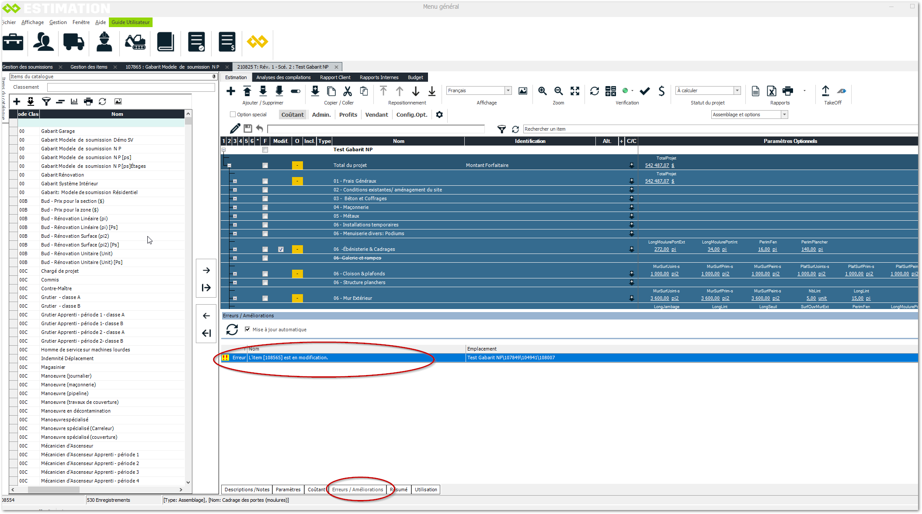The height and width of the screenshot is (514, 922).
Task: Open the À calculer project status dropdown
Action: pos(737,90)
